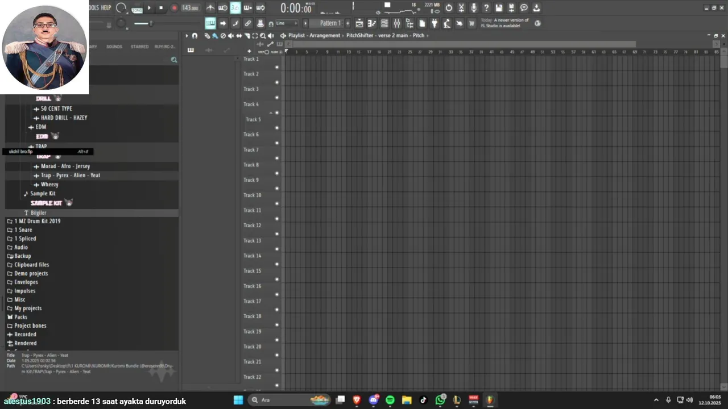Open the chat bubble news icon
Screen dimensions: 728x409
click(x=524, y=8)
